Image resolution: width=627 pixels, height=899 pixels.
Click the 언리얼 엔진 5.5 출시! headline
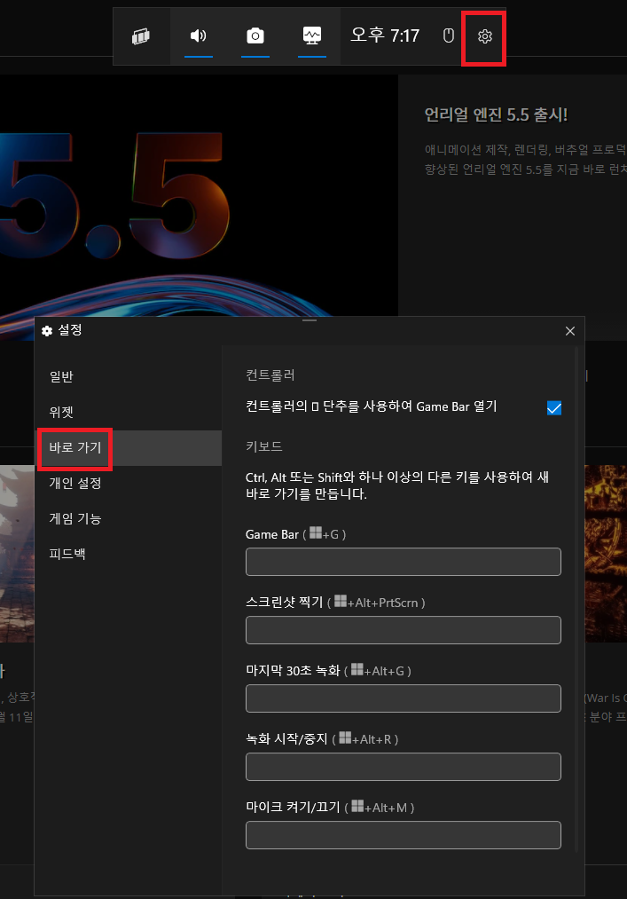tap(496, 114)
